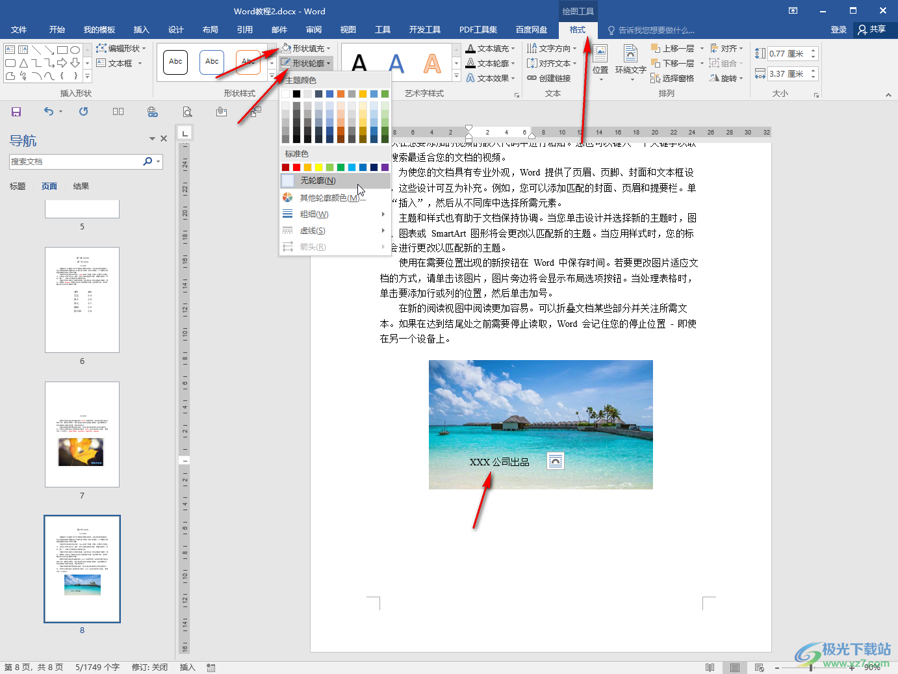Image resolution: width=898 pixels, height=674 pixels.
Task: Switch to read mode view icon in status bar
Action: (x=710, y=668)
